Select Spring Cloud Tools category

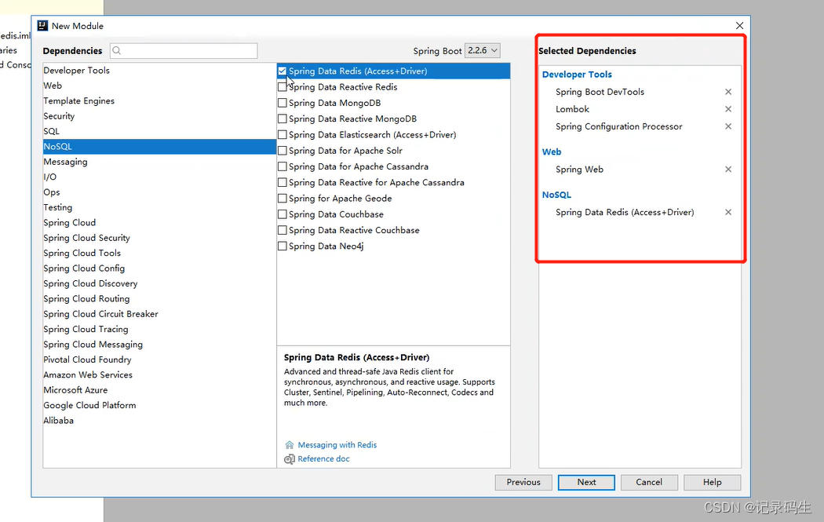point(159,254)
